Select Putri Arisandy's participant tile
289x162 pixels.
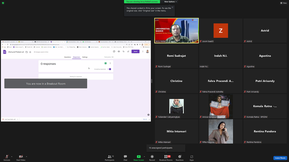click(265, 81)
